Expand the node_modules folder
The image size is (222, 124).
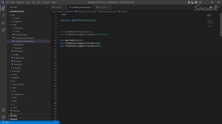tap(18, 84)
